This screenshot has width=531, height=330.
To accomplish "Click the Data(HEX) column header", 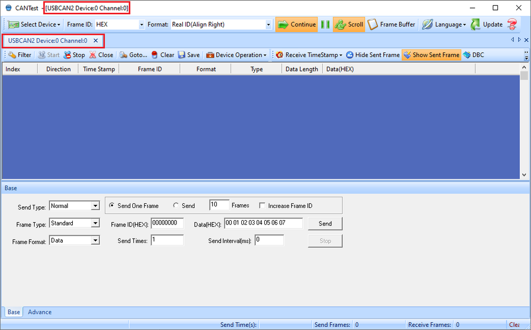I will pyautogui.click(x=399, y=69).
